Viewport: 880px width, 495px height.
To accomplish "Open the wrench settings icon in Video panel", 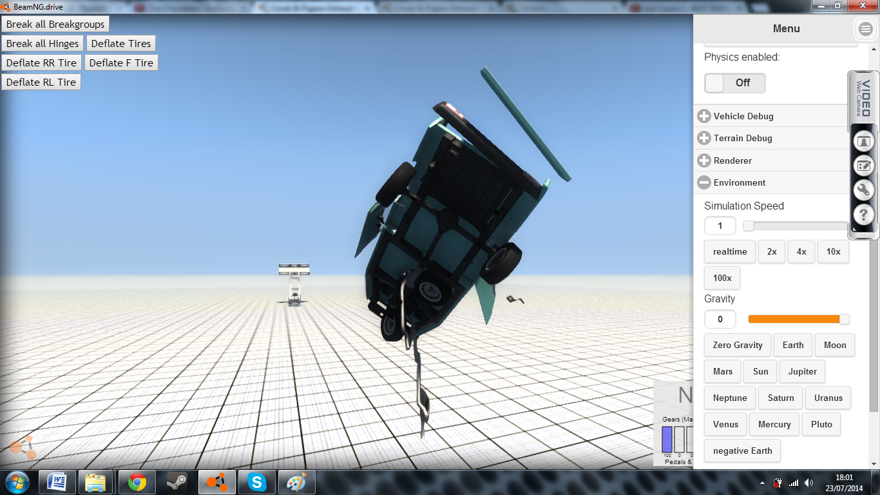I will pos(863,190).
